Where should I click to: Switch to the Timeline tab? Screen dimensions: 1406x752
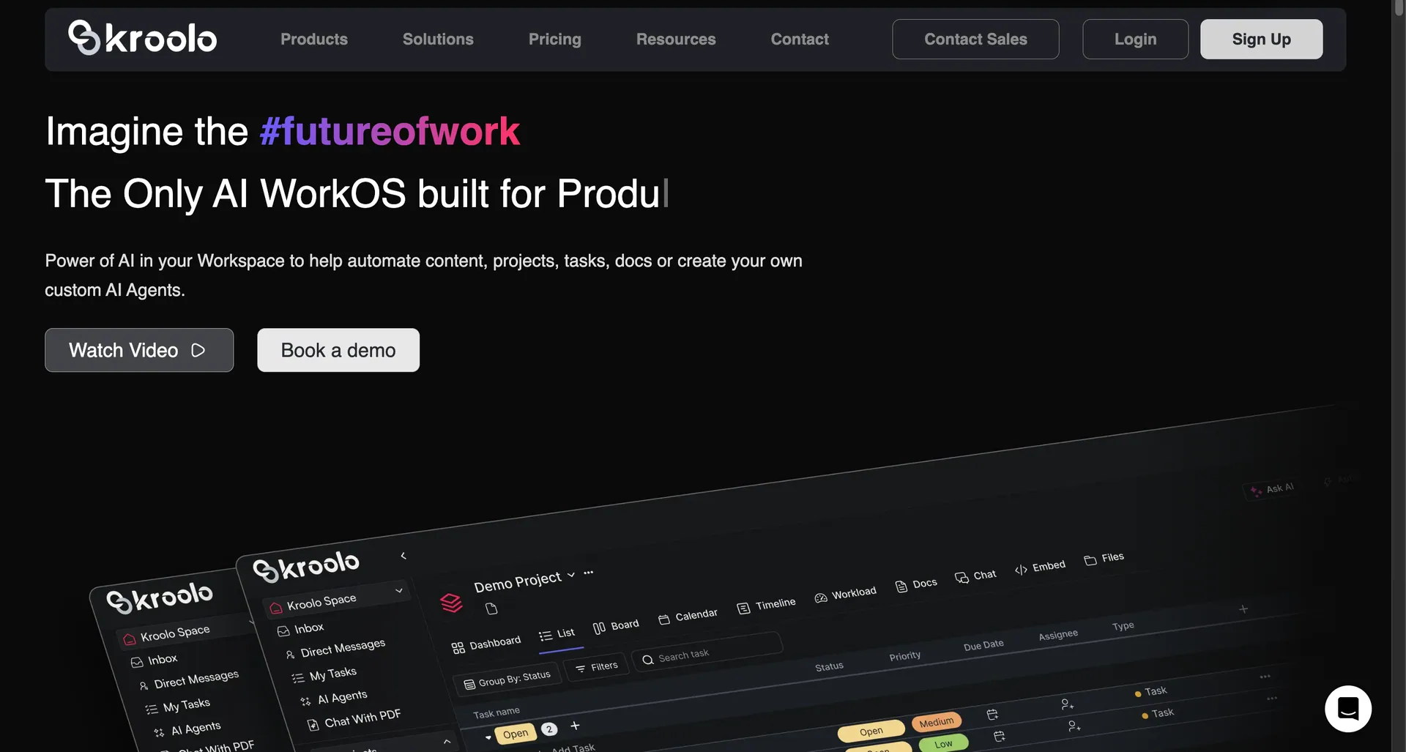coord(766,606)
